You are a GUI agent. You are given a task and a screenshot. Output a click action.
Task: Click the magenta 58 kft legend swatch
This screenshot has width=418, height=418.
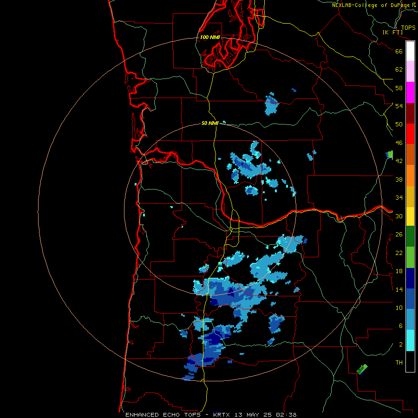tap(410, 92)
